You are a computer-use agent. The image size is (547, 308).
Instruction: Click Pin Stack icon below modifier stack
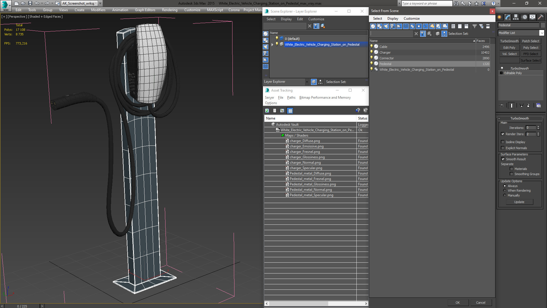(x=502, y=106)
